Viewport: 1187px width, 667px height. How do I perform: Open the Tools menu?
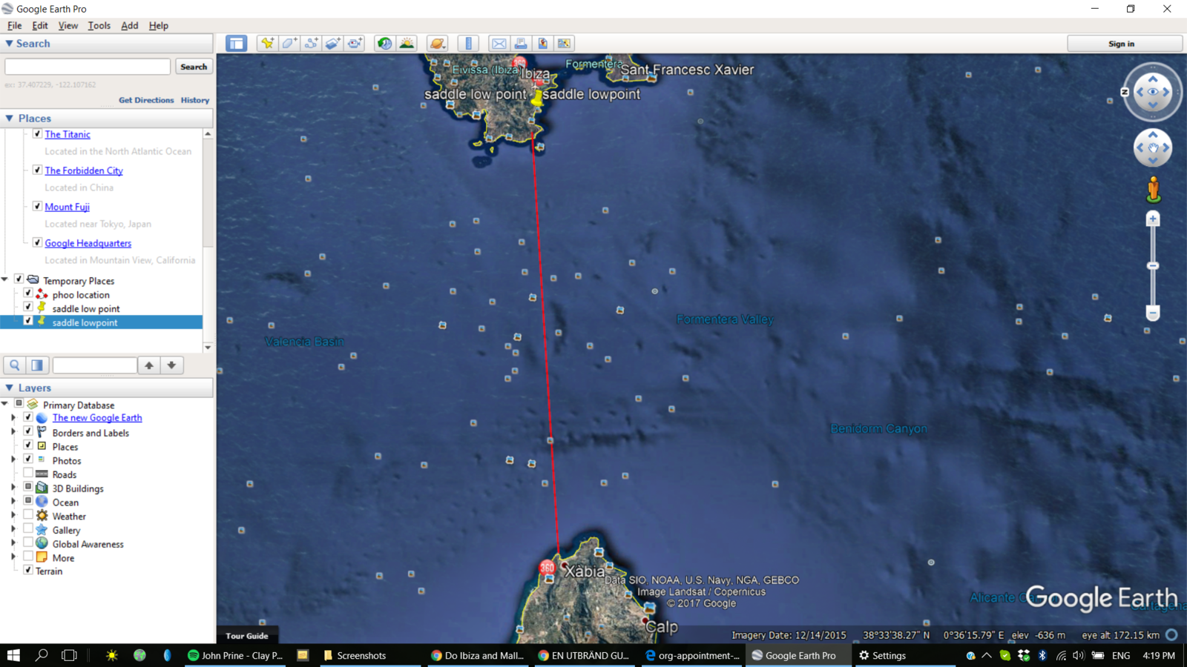99,25
